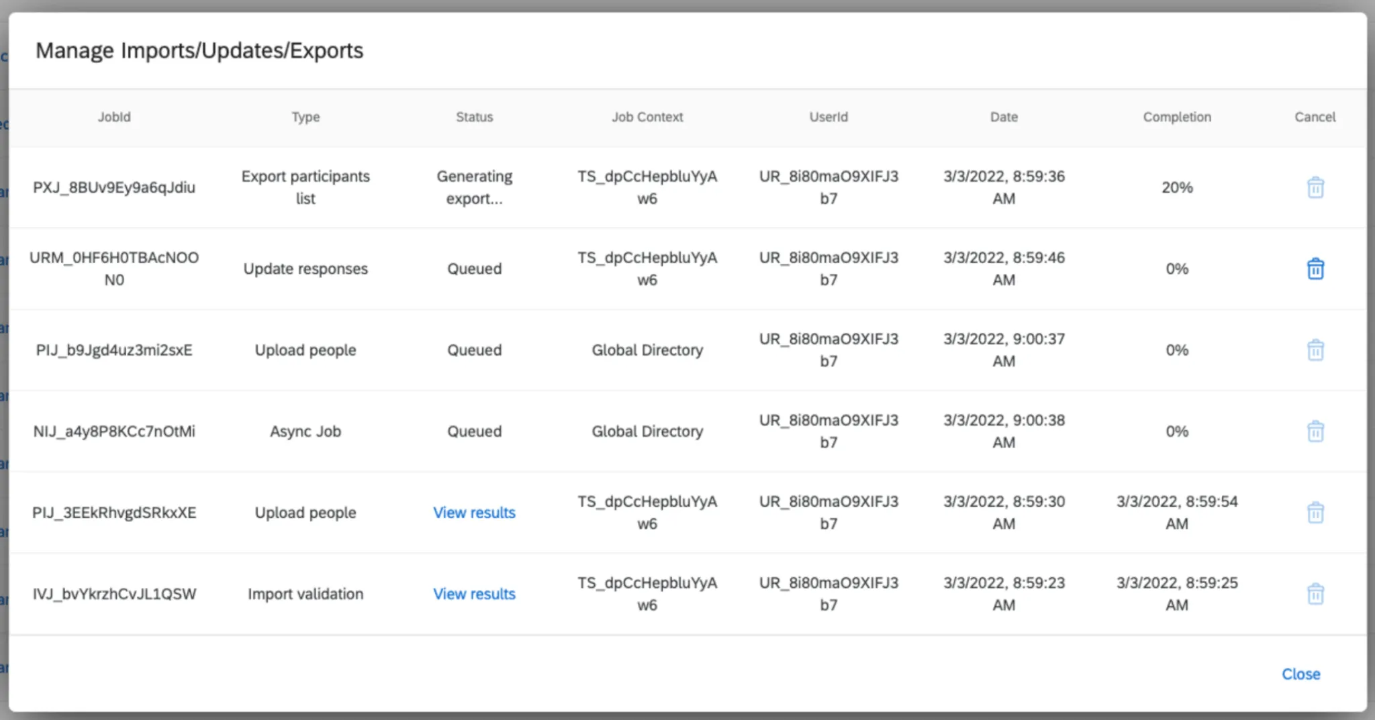This screenshot has height=720, width=1375.
Task: Click the Type column header
Action: pyautogui.click(x=305, y=117)
